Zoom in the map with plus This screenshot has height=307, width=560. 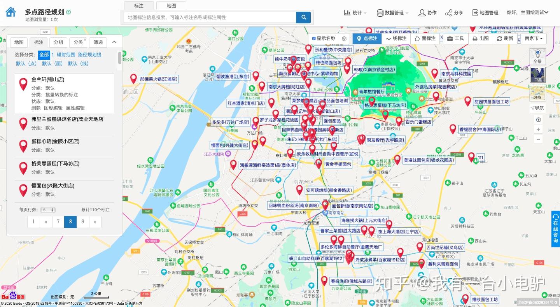click(538, 130)
